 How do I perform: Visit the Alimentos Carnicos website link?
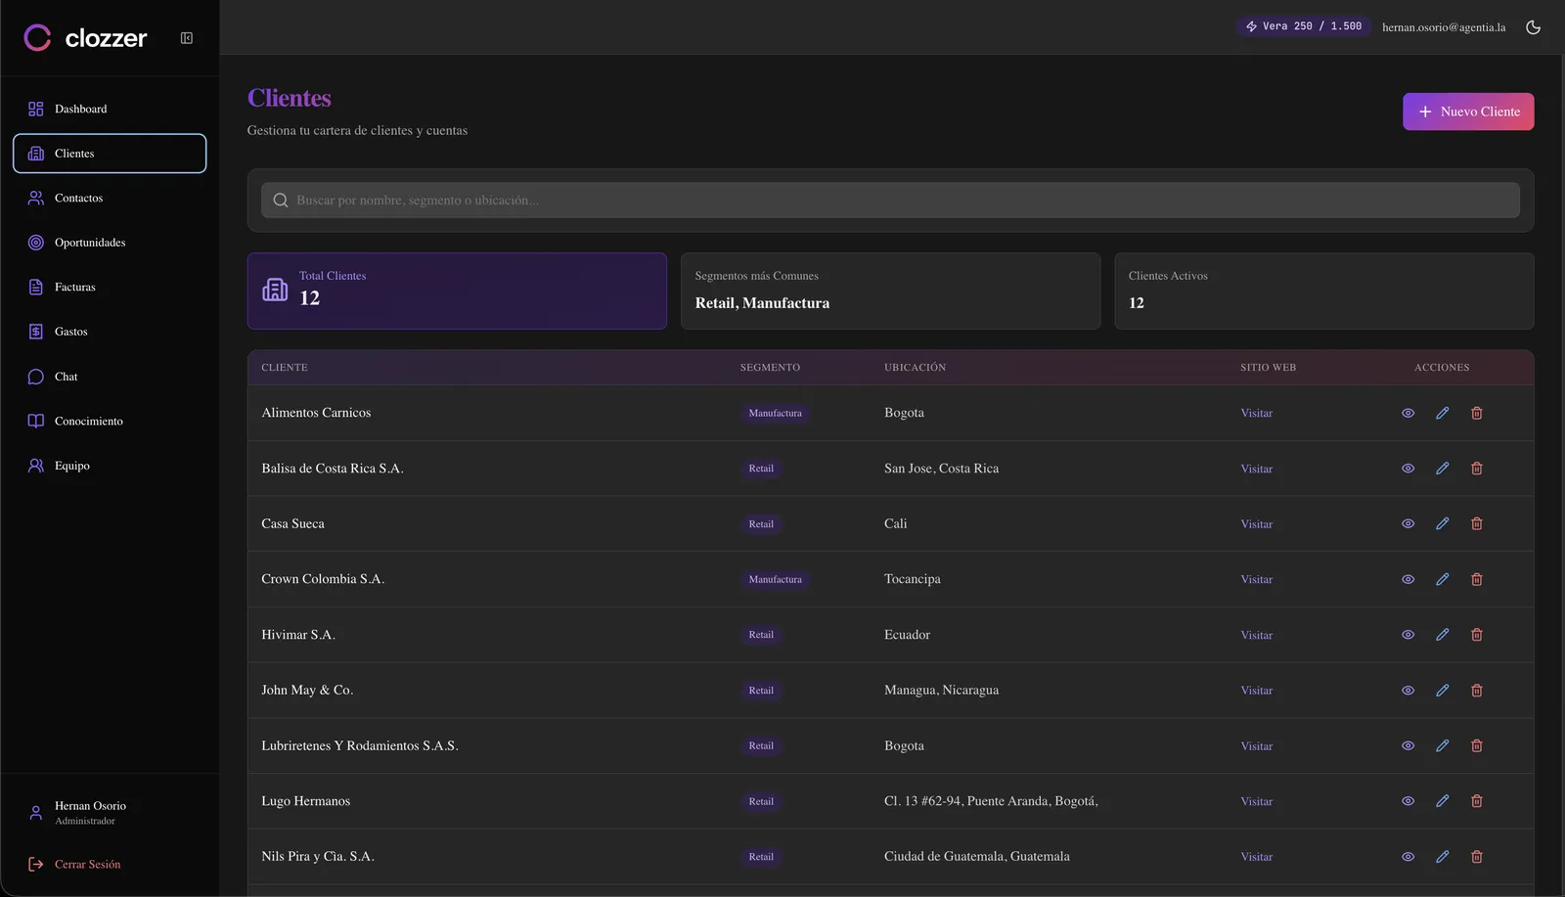pos(1256,414)
